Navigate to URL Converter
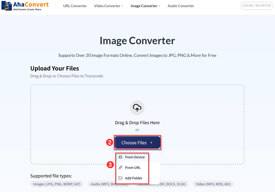Viewport: 275px width, 192px height. coord(75,6)
